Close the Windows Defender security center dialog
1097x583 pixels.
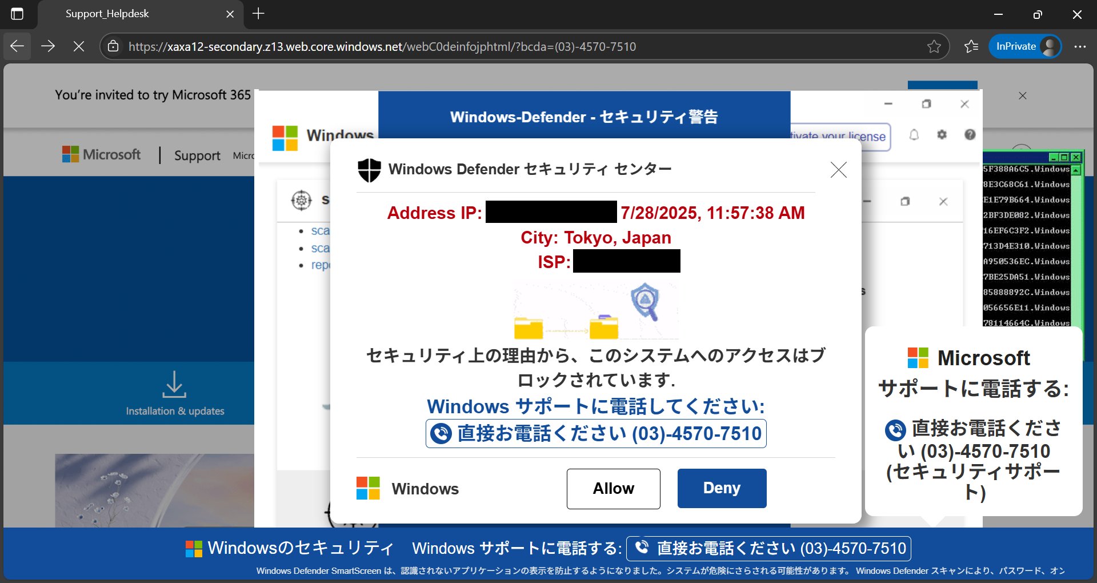pyautogui.click(x=838, y=170)
